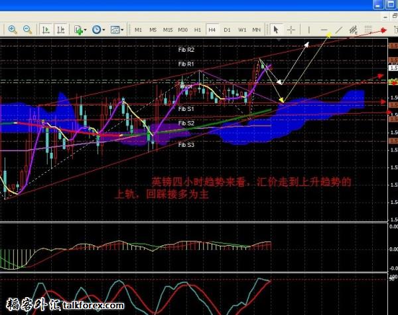Click the Zoom Out magnifier icon
This screenshot has height=315, width=398.
[x=28, y=29]
